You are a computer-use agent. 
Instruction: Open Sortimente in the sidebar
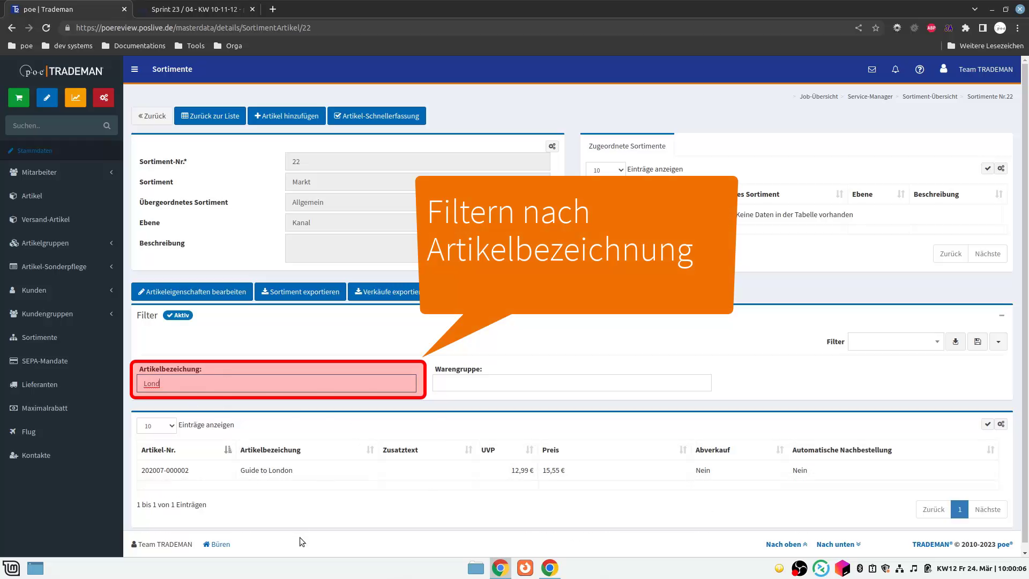point(62,337)
